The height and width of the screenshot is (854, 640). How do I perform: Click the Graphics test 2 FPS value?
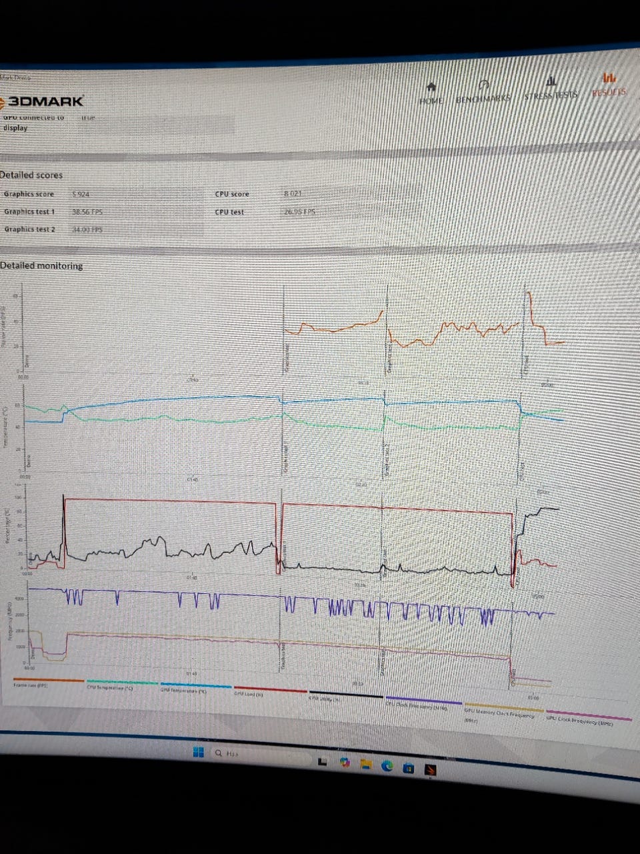(x=87, y=229)
